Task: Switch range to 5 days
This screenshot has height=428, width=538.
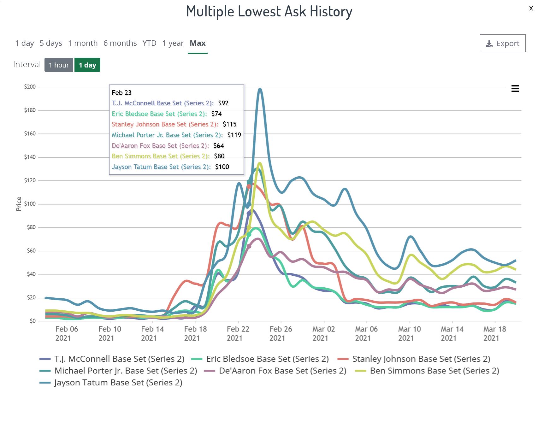Action: [51, 43]
